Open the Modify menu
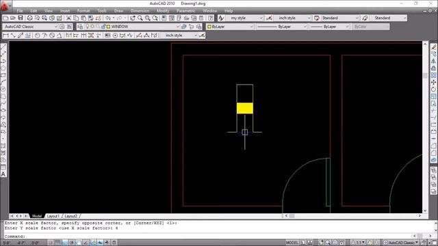Image resolution: width=438 pixels, height=246 pixels. point(163,11)
